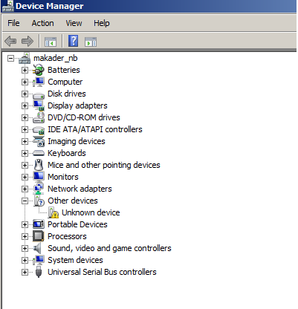This screenshot has height=309, width=298.
Task: Expand the Display adapters node
Action: [x=25, y=105]
